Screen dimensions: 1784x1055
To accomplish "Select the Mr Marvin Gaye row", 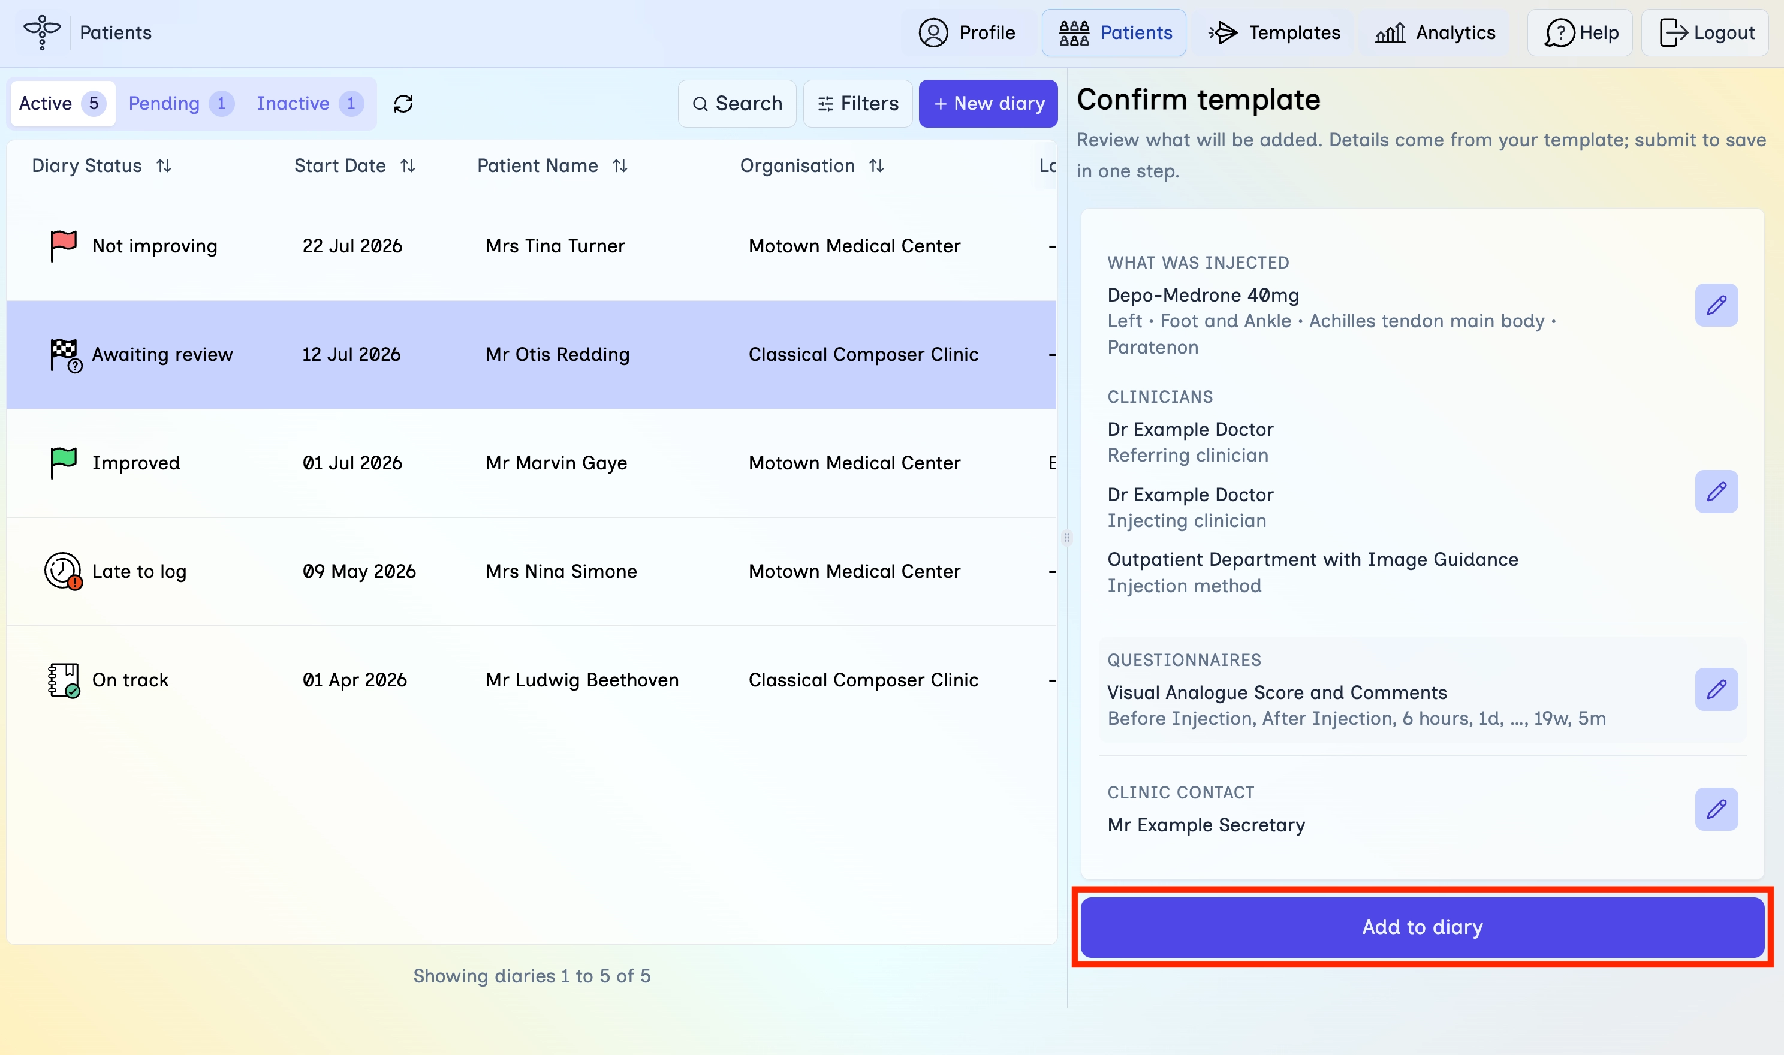I will (532, 463).
